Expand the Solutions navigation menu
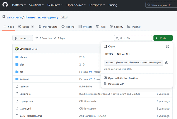Viewport: 177px width, 119px height. coord(37,5)
